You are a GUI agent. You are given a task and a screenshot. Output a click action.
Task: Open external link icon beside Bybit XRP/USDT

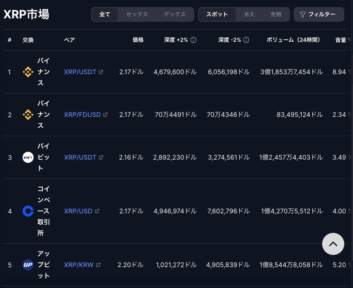(x=101, y=157)
